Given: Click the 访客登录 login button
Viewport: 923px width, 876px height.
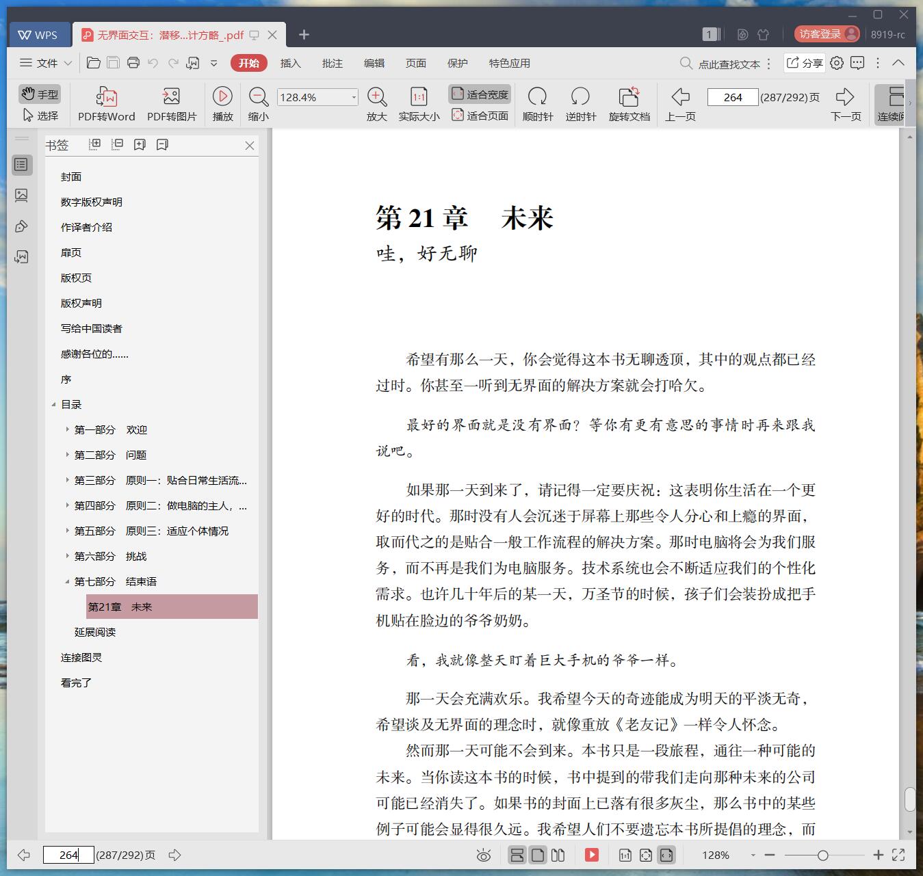Looking at the screenshot, I should [827, 34].
